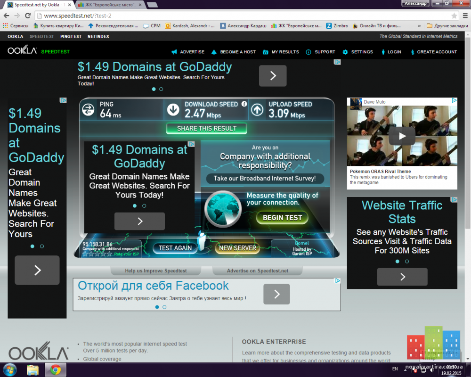The width and height of the screenshot is (471, 377).
Task: Start the quality test with Begin Test
Action: point(282,218)
